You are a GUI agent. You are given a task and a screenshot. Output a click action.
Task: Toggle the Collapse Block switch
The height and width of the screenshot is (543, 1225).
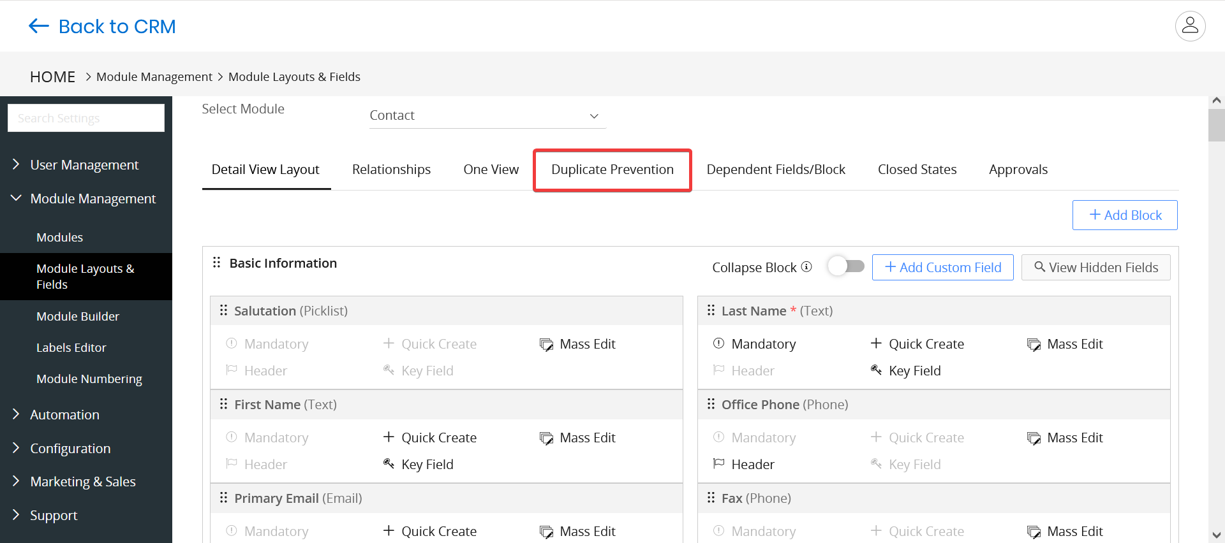click(x=846, y=266)
